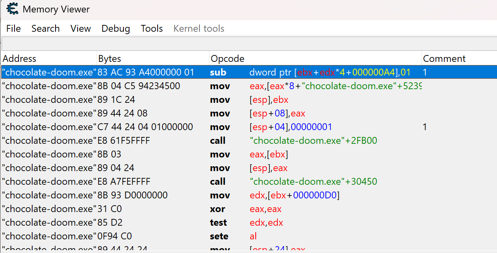Click bytes E8 A7FEFFFF

[124, 182]
